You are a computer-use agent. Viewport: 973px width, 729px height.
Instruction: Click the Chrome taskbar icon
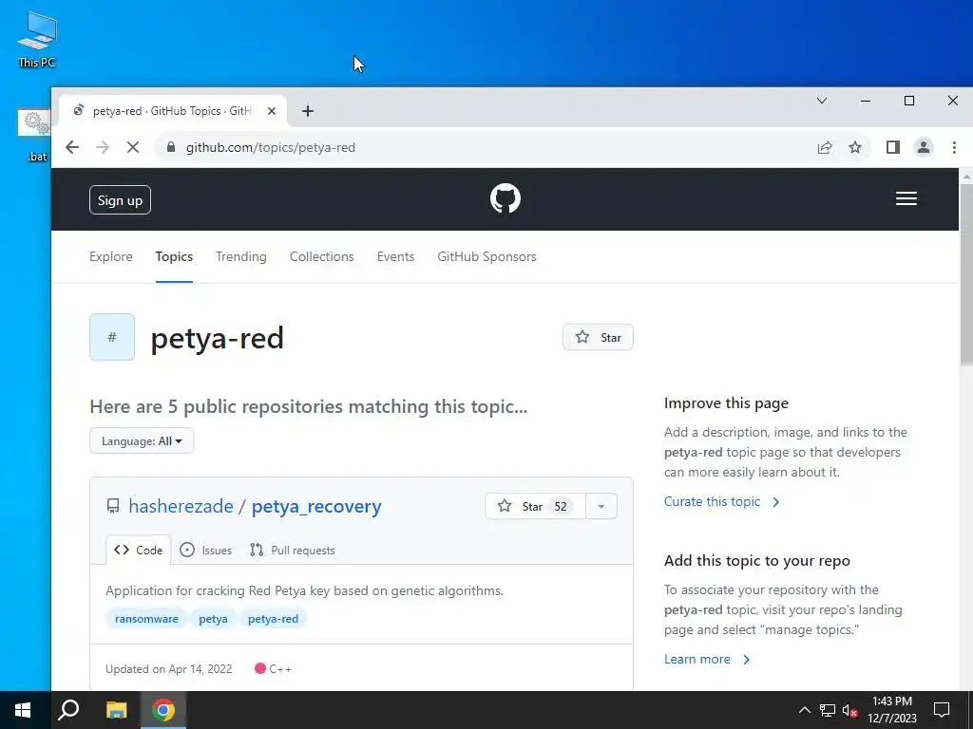(163, 710)
